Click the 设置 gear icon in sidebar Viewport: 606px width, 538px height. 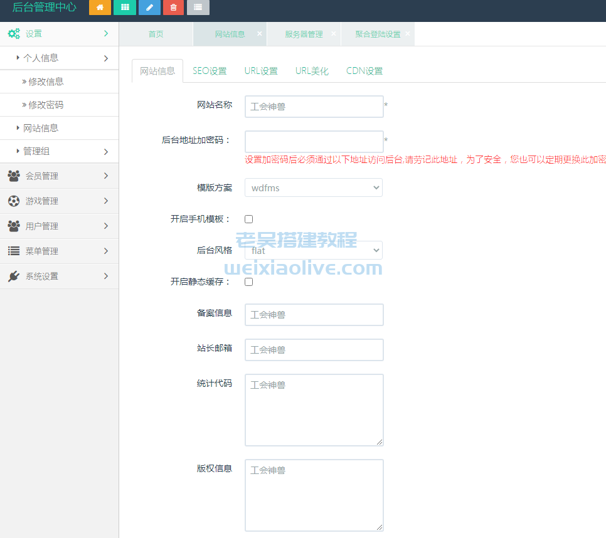(x=14, y=33)
